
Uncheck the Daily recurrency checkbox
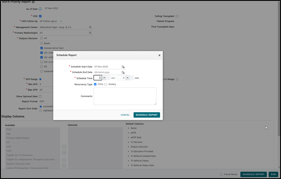(95, 84)
